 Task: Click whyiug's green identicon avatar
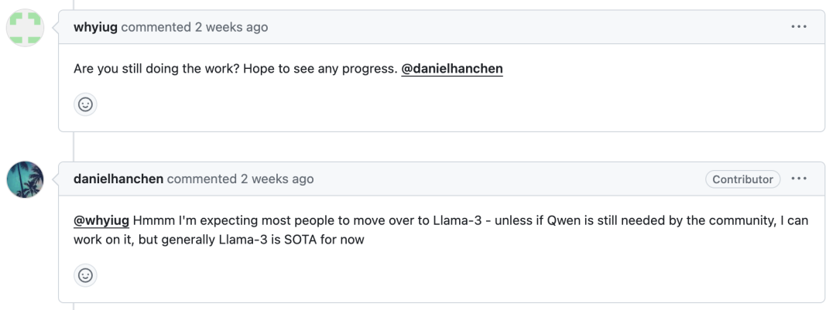(25, 27)
